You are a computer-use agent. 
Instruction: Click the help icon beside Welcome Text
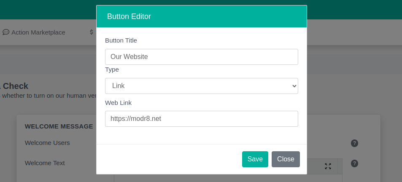tap(354, 163)
